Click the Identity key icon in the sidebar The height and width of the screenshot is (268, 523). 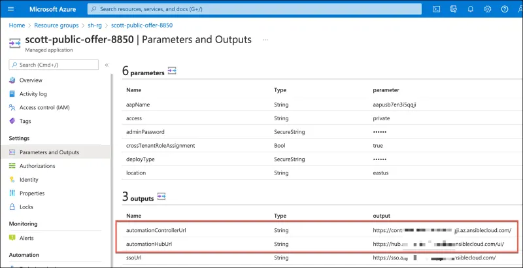[12, 179]
